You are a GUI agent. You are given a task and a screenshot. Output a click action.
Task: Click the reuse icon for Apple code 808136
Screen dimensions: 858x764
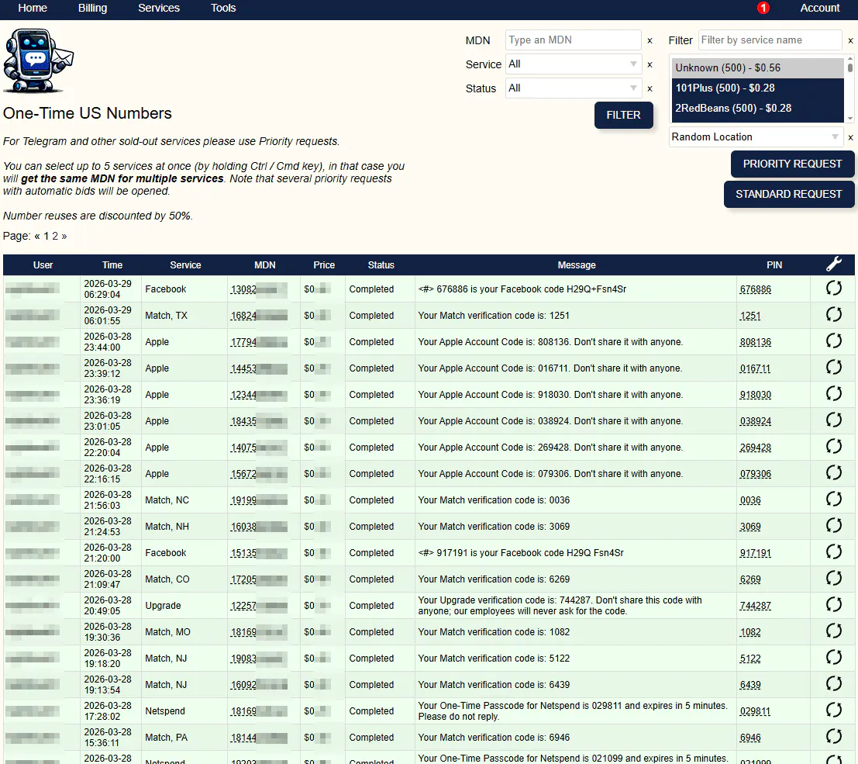(x=833, y=341)
